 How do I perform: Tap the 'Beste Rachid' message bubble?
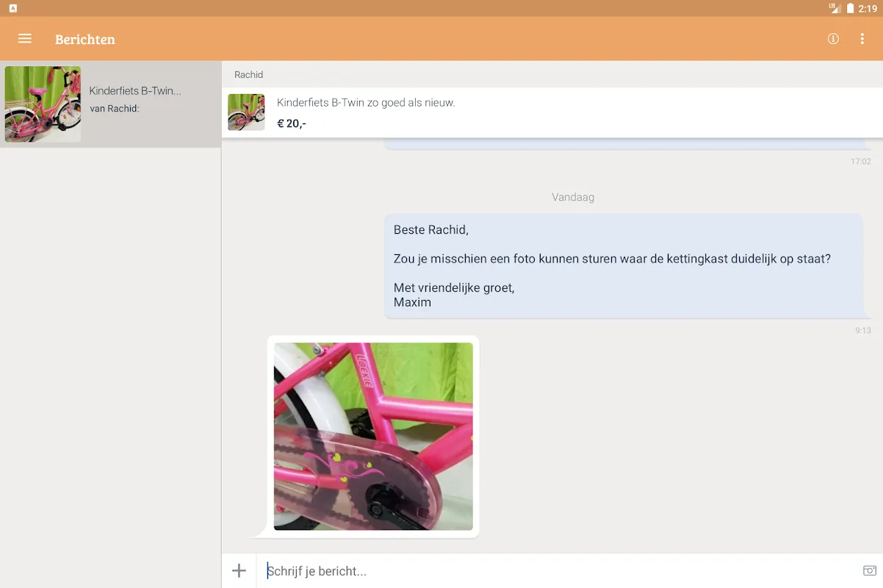click(x=623, y=266)
